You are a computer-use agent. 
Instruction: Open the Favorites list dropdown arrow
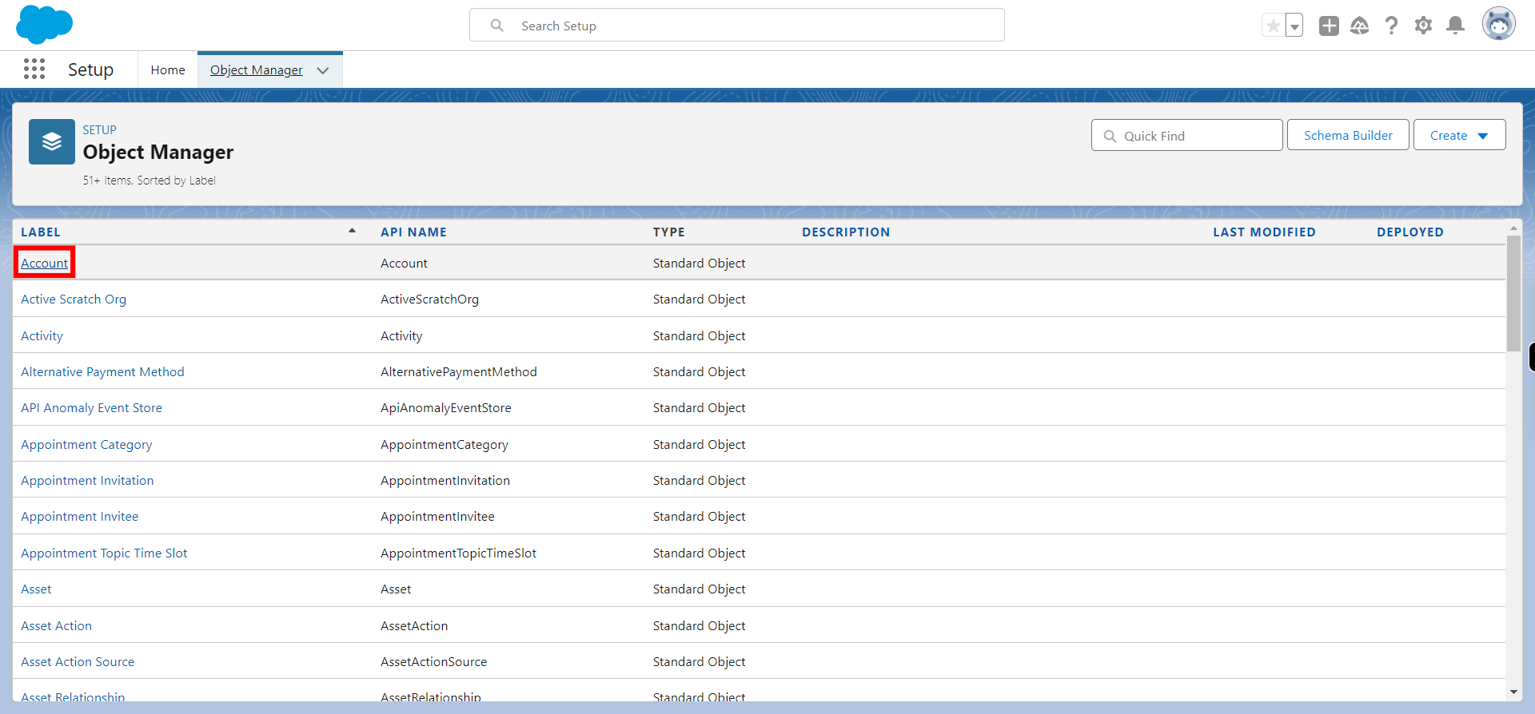click(1294, 26)
